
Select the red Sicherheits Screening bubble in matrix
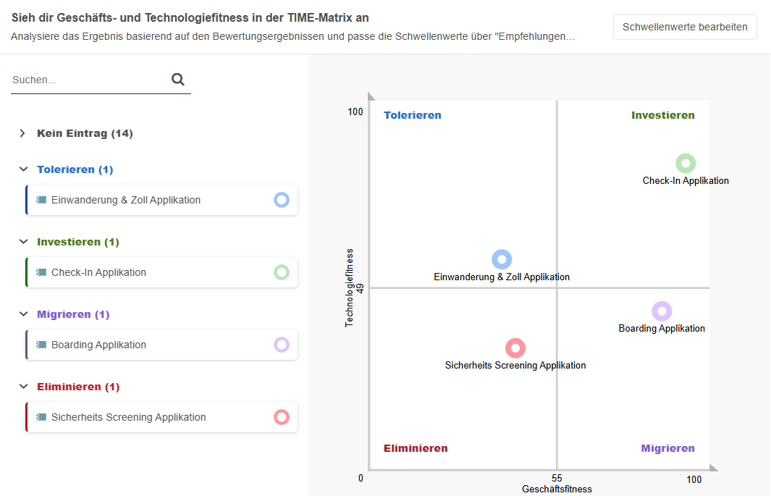[x=515, y=348]
